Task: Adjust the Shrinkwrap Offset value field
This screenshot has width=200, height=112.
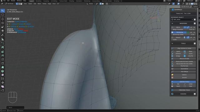Action: (183, 35)
